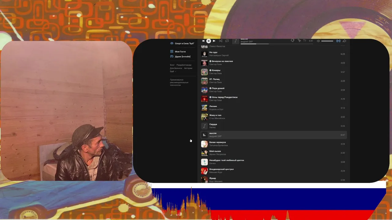Click artist Стас Михайлов
Viewport: 392px width, 220px height.
click(217, 119)
